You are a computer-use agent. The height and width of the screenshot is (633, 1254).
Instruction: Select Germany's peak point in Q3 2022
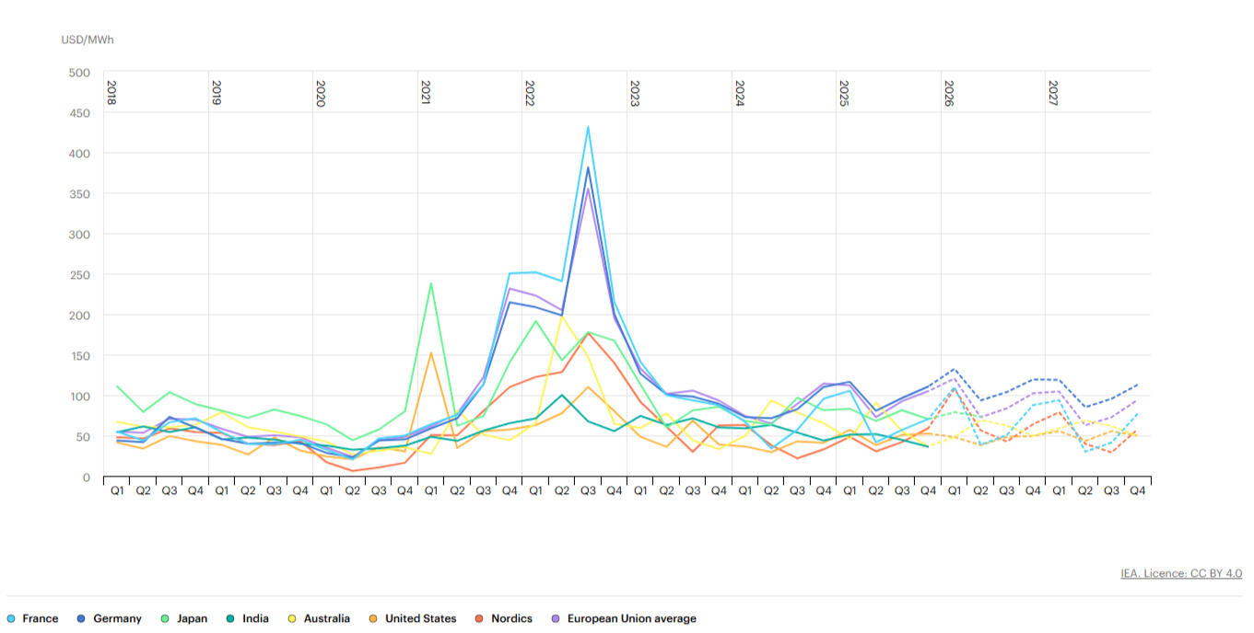pyautogui.click(x=588, y=167)
